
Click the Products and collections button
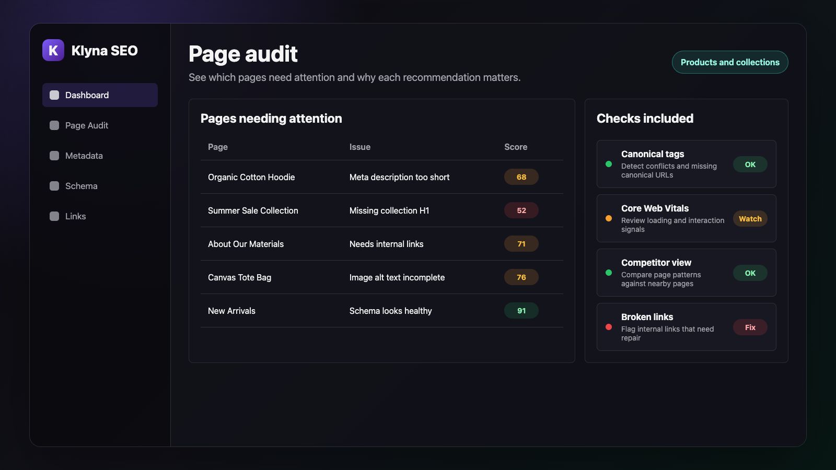730,62
